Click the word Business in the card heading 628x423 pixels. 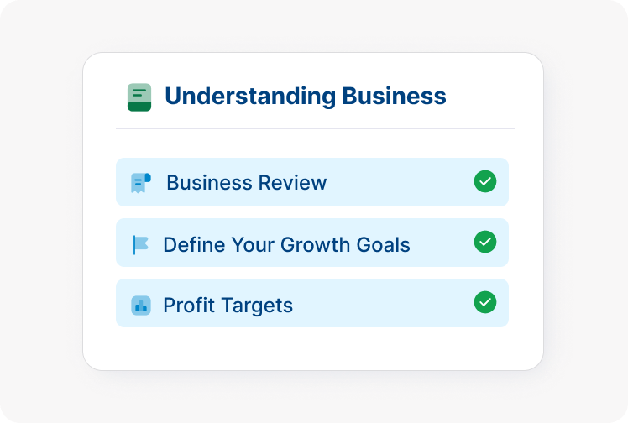(394, 97)
